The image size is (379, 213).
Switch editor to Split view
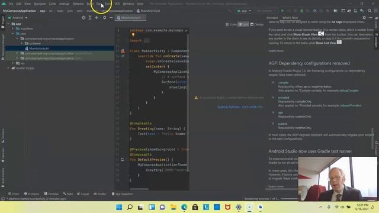click(243, 24)
